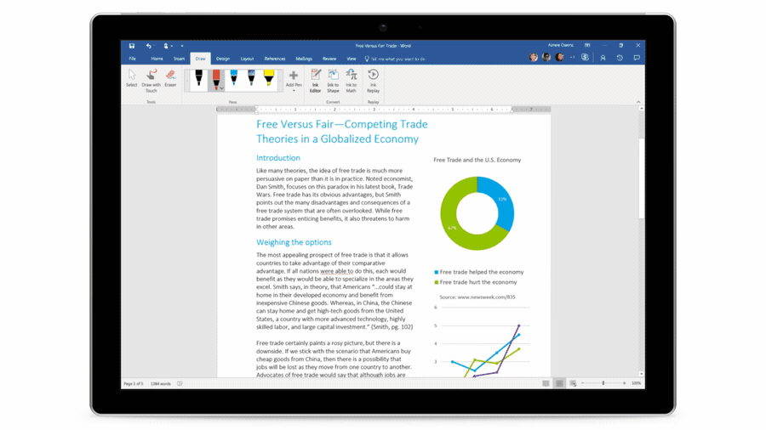The image size is (766, 430).
Task: Click the word count in status bar
Action: 161,384
